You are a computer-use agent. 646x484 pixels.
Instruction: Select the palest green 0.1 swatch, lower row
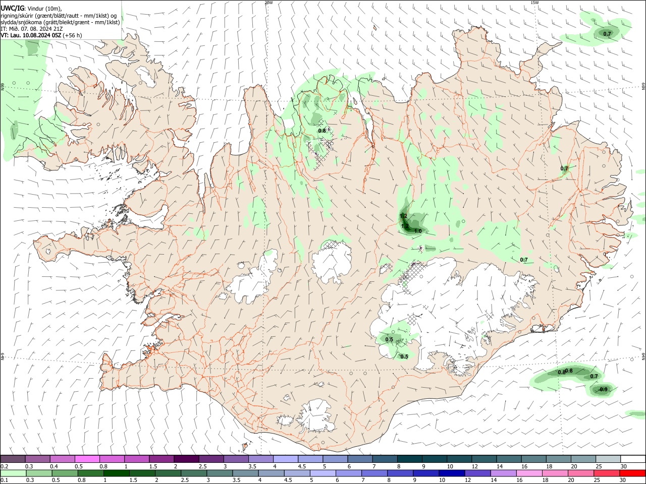13,473
